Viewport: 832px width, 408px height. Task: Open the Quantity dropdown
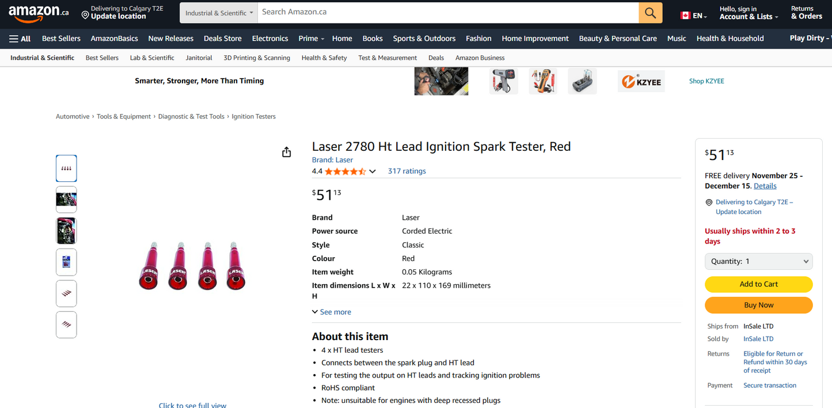(758, 261)
